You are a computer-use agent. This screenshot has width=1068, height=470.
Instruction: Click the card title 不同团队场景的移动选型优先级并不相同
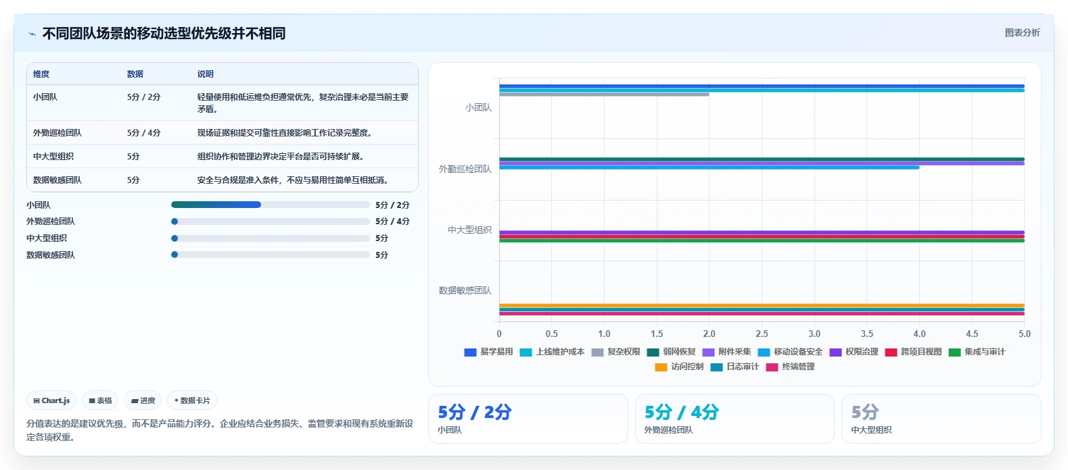164,33
